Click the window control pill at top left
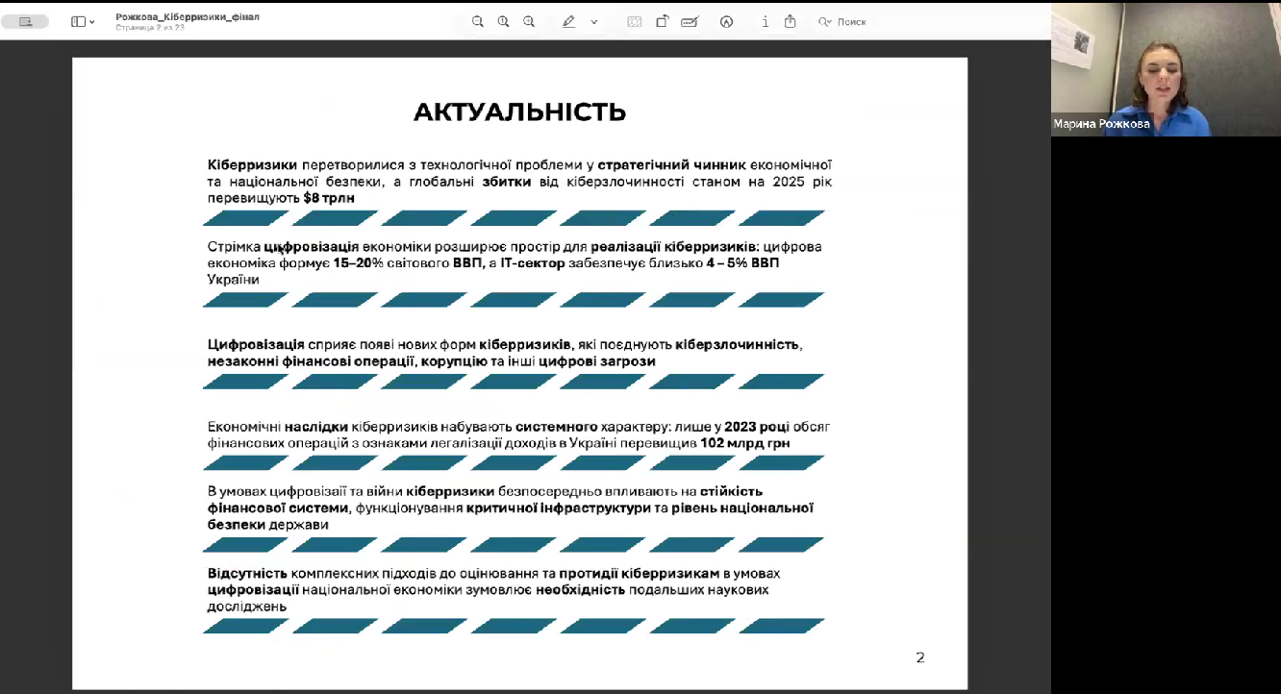 click(x=25, y=21)
